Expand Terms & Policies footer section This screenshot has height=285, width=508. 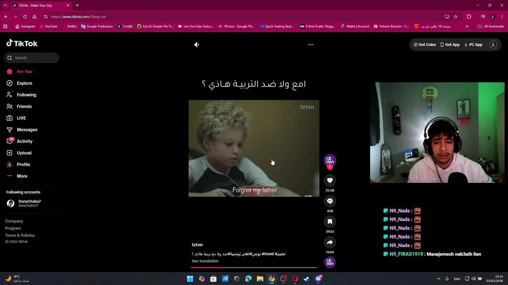(20, 236)
